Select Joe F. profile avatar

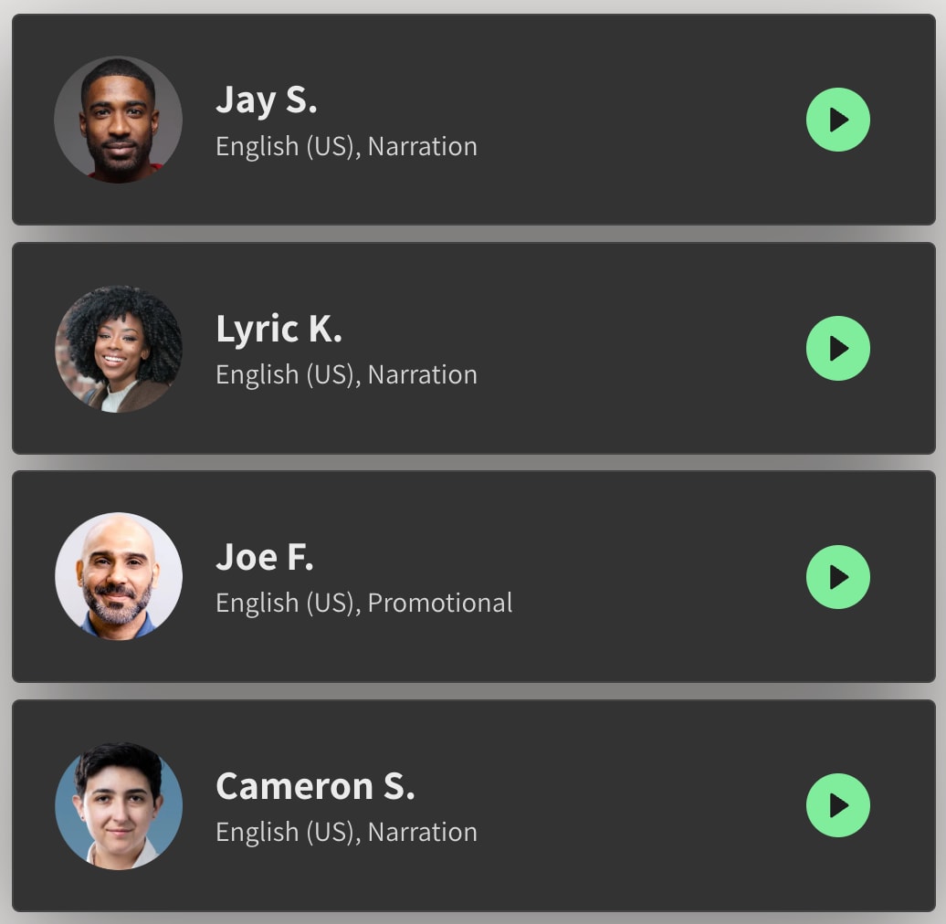(119, 577)
